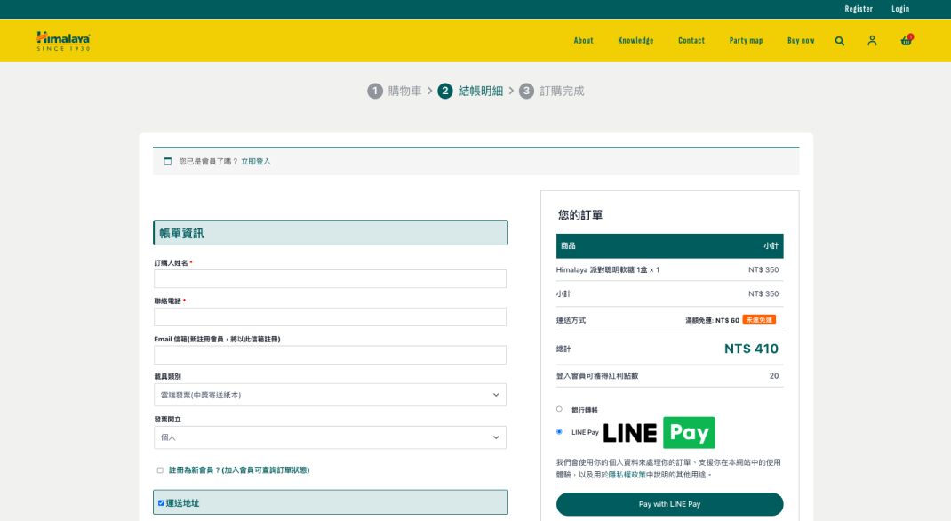Click the 滿額免運: NT$ 60 shipping text
951x521 pixels.
click(x=712, y=320)
